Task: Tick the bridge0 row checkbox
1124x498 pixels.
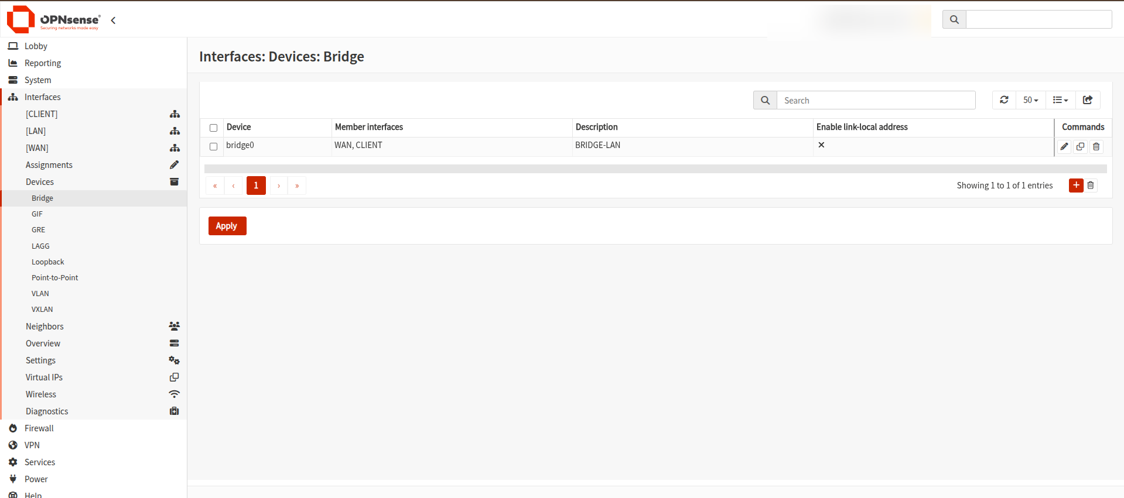Action: (x=213, y=146)
